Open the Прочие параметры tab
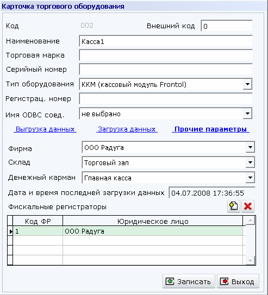 point(210,129)
